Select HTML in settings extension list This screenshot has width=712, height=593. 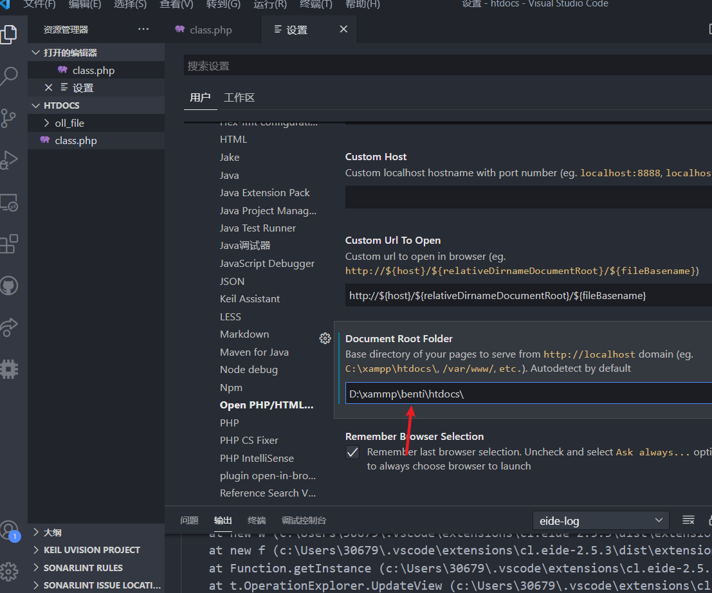pos(233,140)
